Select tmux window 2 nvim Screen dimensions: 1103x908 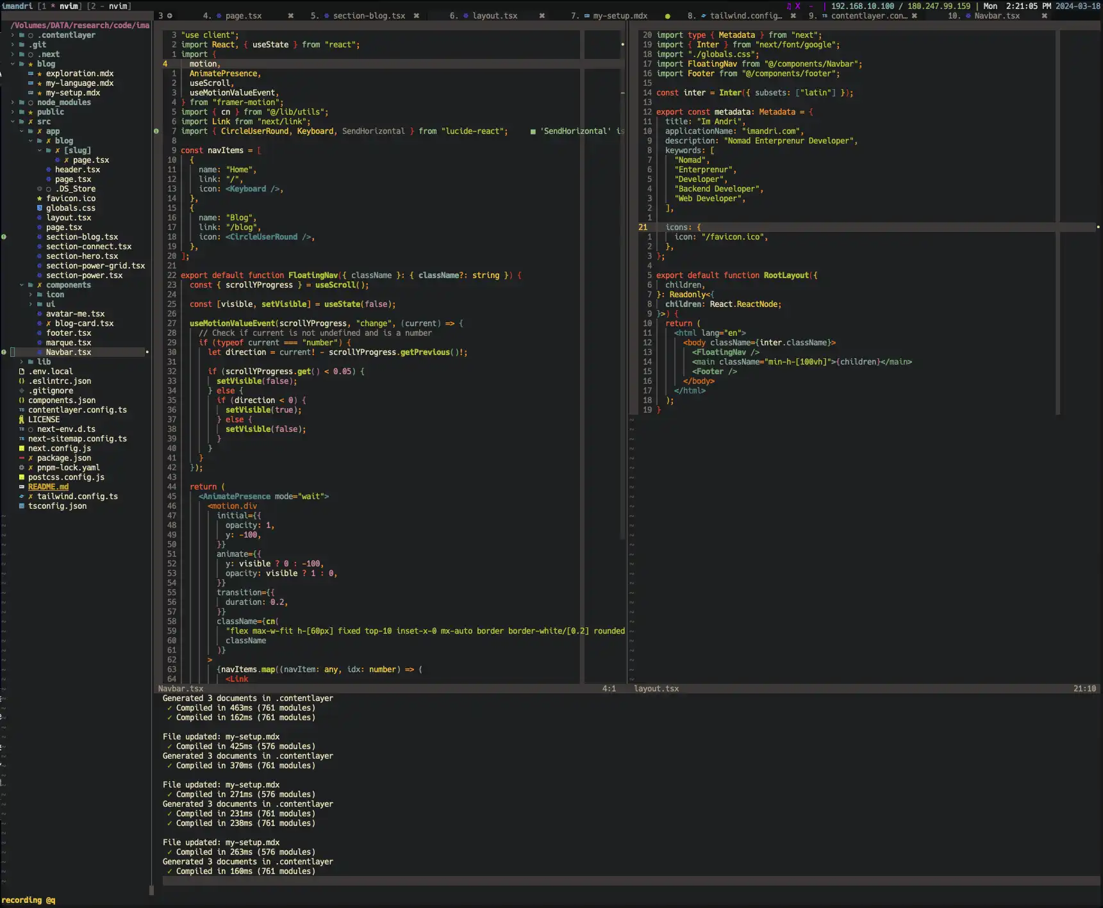(x=109, y=6)
